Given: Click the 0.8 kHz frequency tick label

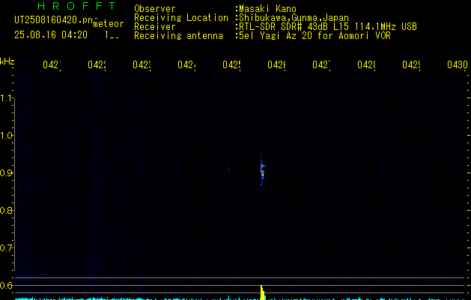Looking at the screenshot, I should (x=6, y=210).
